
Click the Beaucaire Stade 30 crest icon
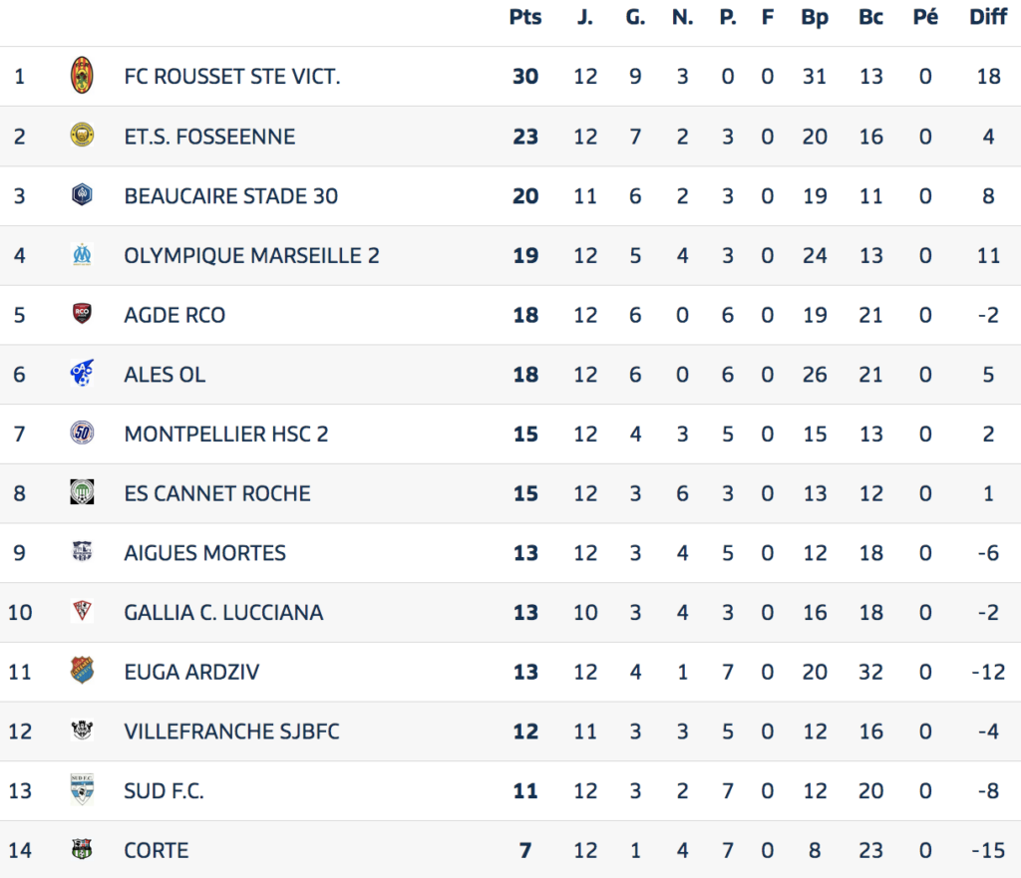pyautogui.click(x=82, y=195)
